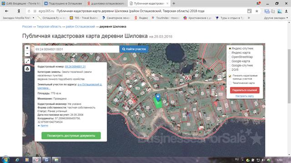The width and height of the screenshot is (291, 163).
Task: Collapse details via Кратко link
Action: point(44,126)
